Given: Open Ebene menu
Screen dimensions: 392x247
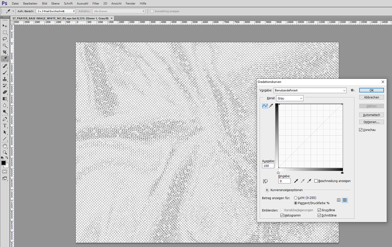Looking at the screenshot, I should point(55,4).
